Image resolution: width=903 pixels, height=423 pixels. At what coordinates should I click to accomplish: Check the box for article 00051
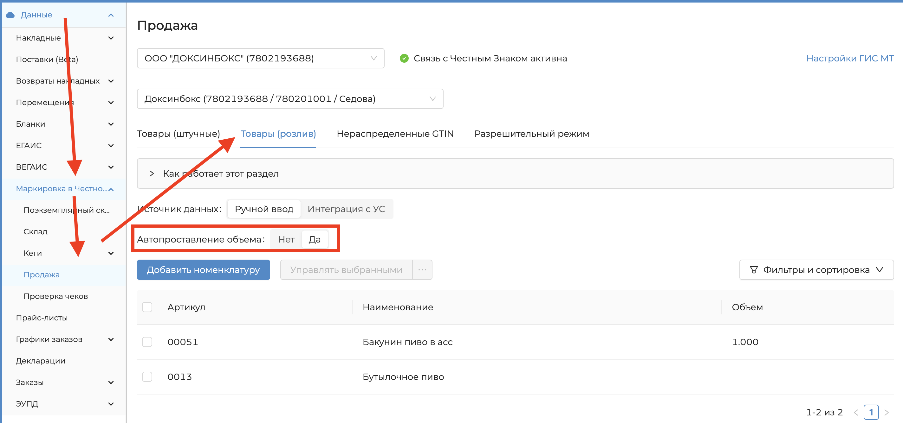[x=147, y=342]
